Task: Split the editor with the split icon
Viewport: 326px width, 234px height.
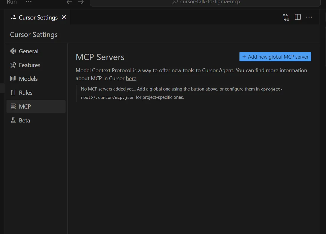Action: coord(298,17)
